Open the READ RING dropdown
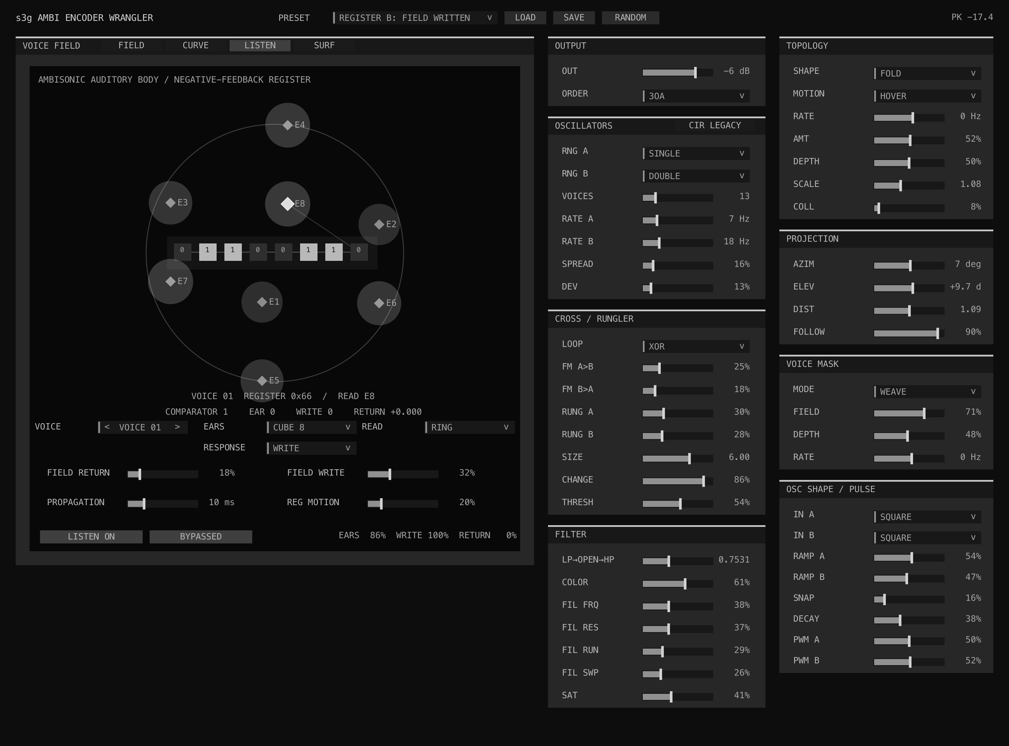This screenshot has height=746, width=1009. (x=470, y=427)
